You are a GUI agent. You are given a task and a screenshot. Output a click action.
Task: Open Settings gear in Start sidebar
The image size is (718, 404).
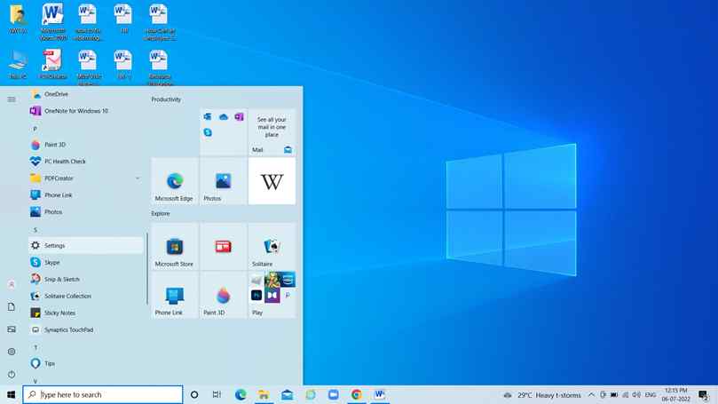[12, 352]
